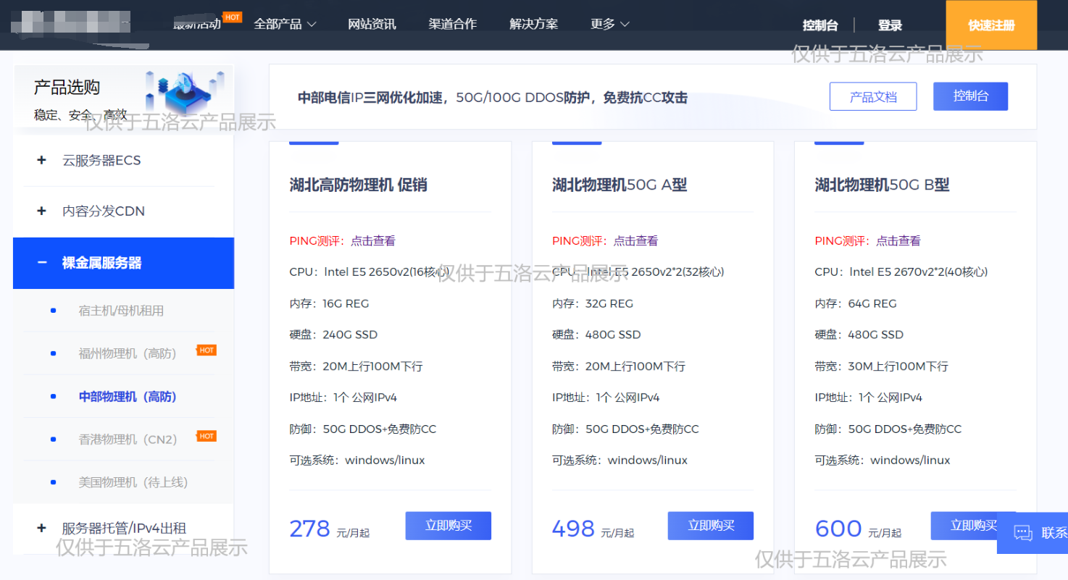Open the 全部产品 dropdown
Image resolution: width=1068 pixels, height=580 pixels.
pos(286,23)
